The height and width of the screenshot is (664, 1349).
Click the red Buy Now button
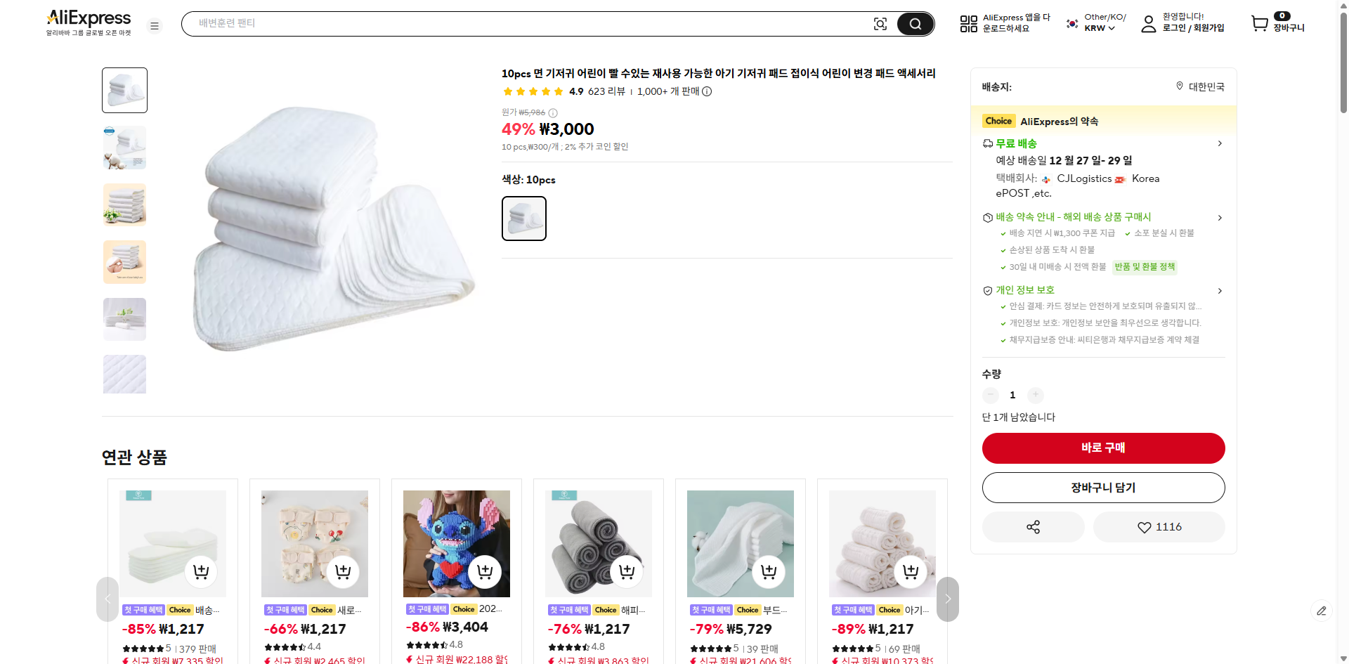click(1103, 448)
